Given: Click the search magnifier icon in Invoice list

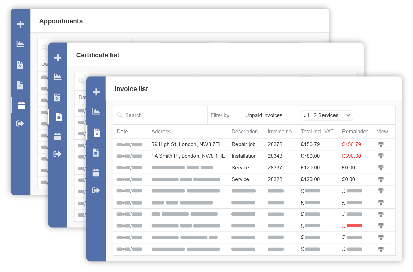Looking at the screenshot, I should [119, 115].
